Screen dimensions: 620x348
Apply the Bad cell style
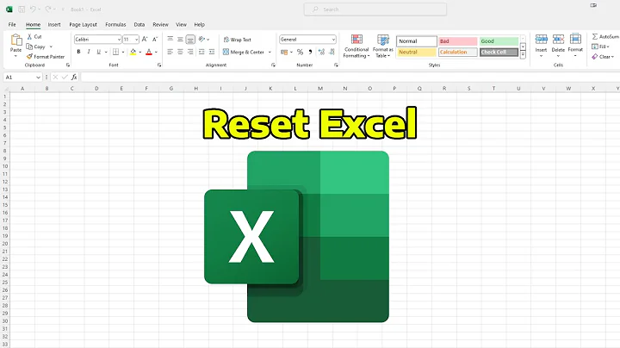pos(457,41)
